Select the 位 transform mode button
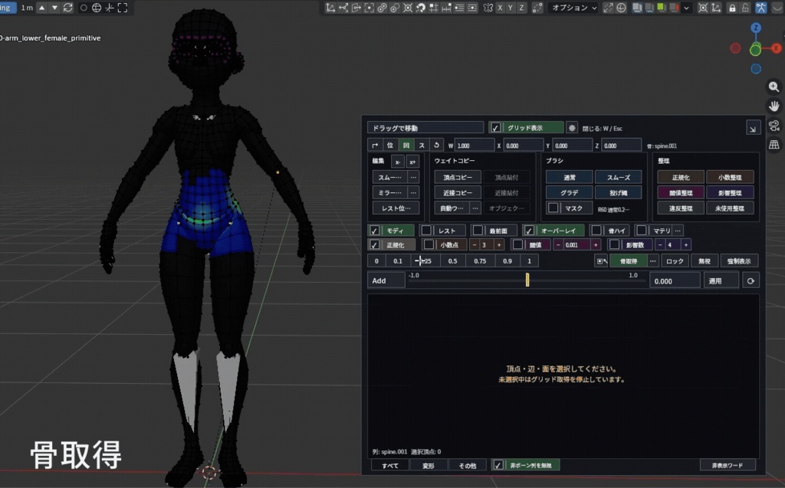This screenshot has width=785, height=488. (390, 145)
